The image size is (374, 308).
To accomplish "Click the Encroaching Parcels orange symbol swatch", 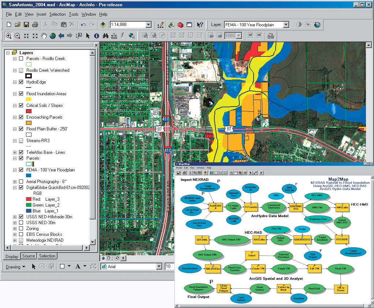I will coord(29,123).
